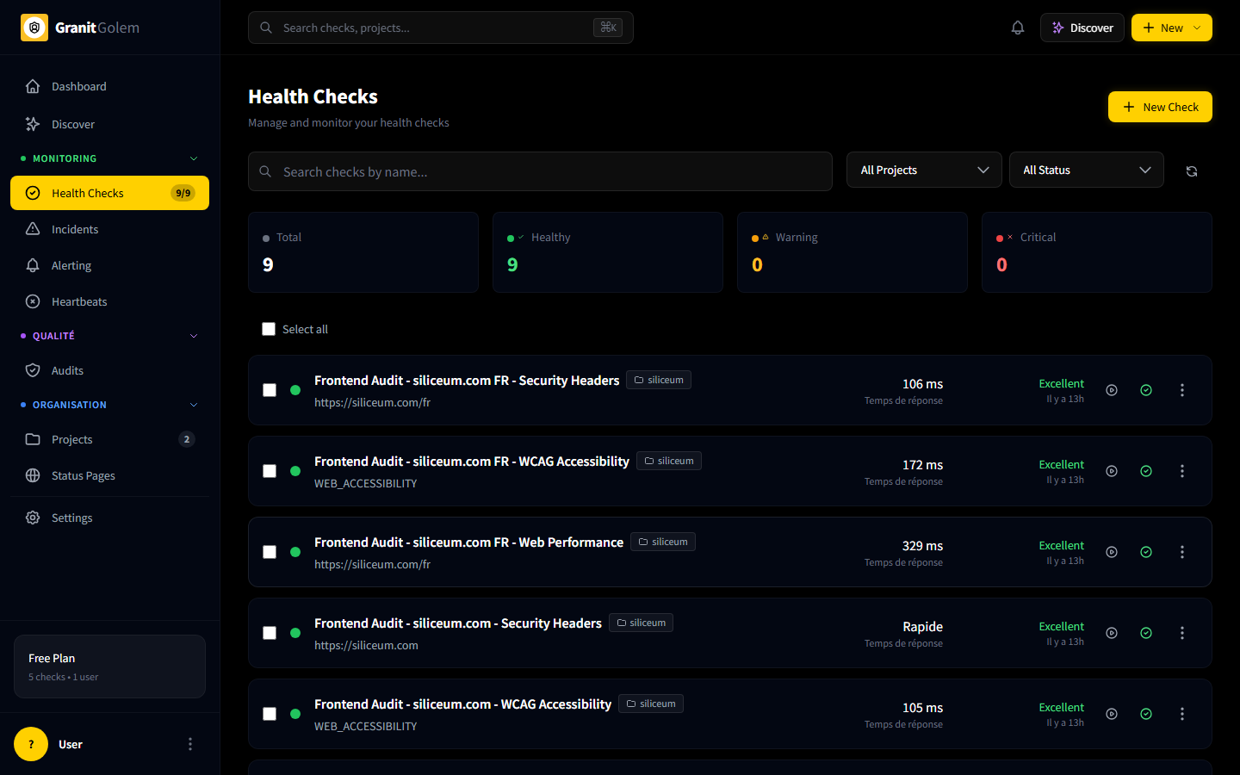
Task: Open Discover in the sidebar
Action: [109, 124]
